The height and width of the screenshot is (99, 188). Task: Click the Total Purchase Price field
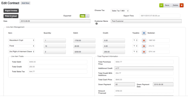point(144,62)
